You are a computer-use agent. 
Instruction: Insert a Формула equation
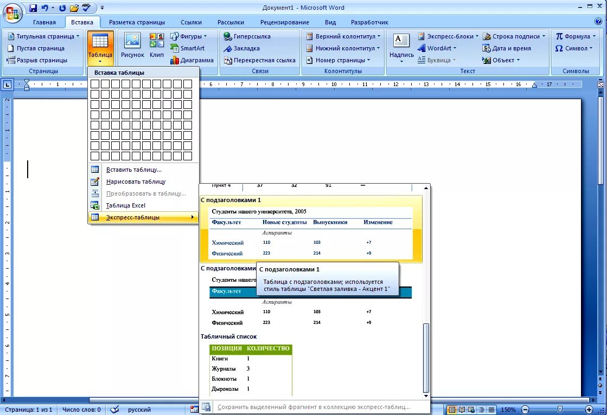(x=576, y=36)
